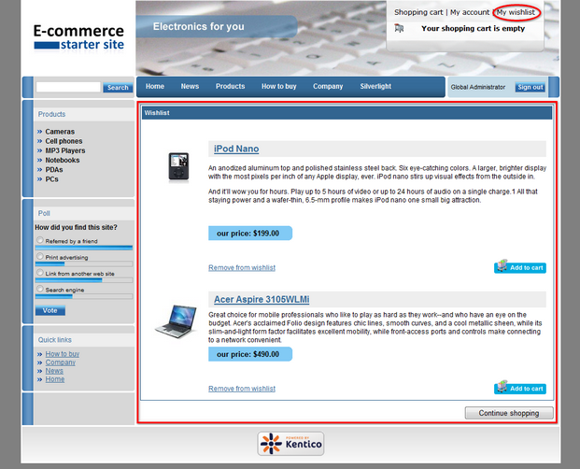580x469 pixels.
Task: Click the Wishlist panel header
Action: point(347,113)
